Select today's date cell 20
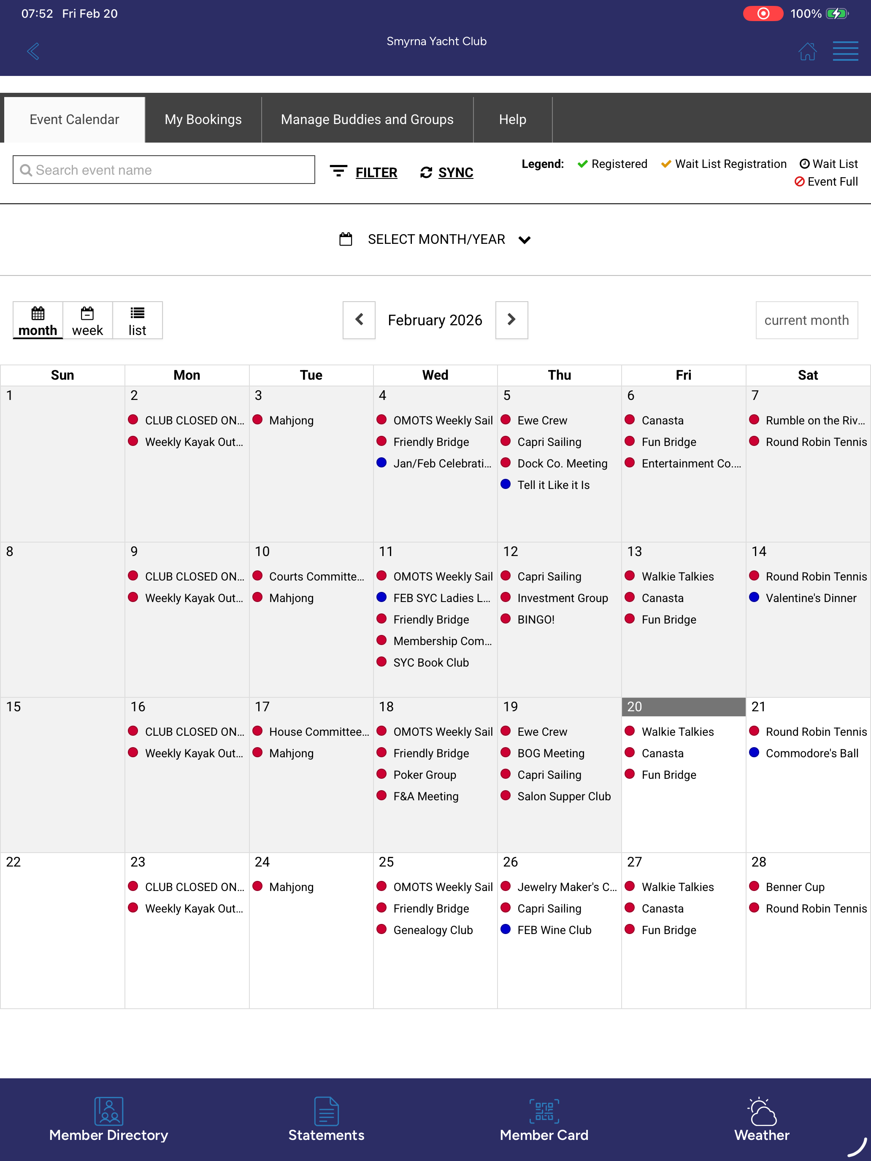The height and width of the screenshot is (1161, 871). 684,707
